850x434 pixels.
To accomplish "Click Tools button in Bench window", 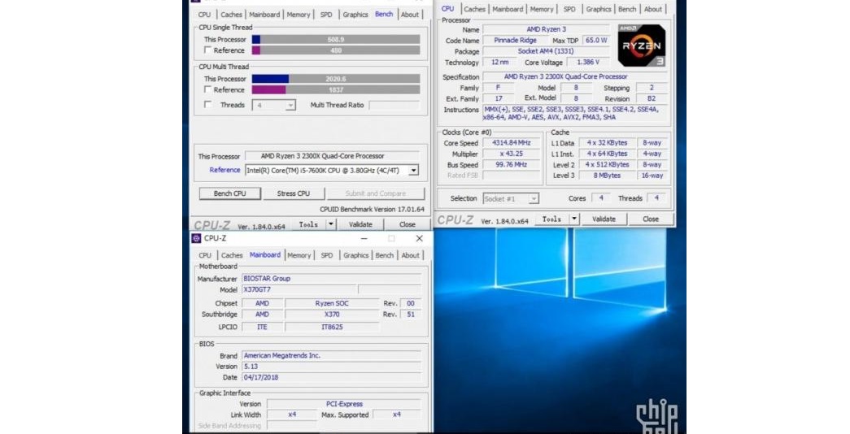I will pos(308,224).
